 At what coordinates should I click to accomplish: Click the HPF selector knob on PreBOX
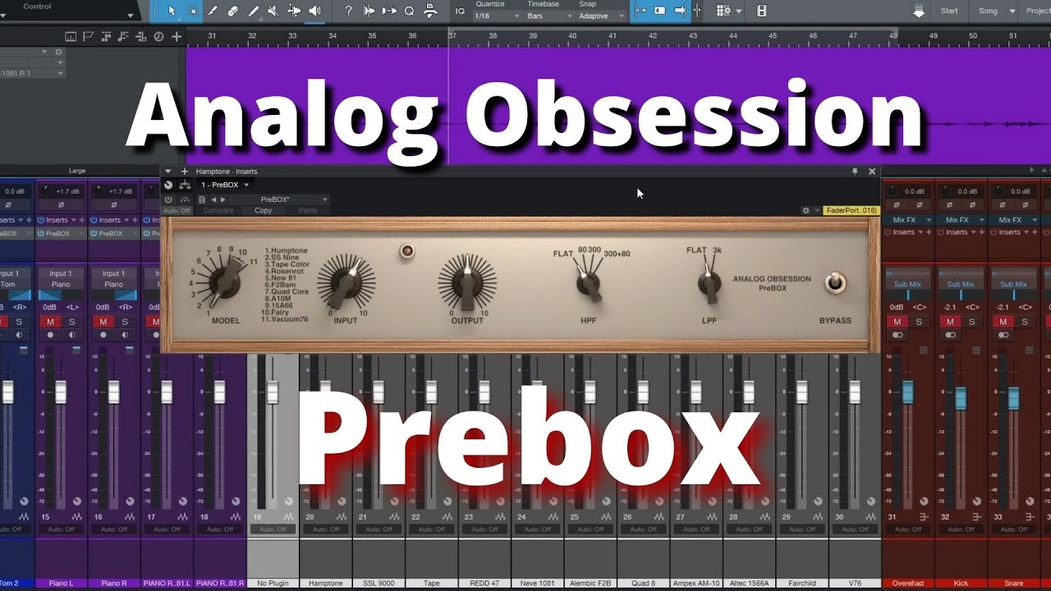[588, 283]
